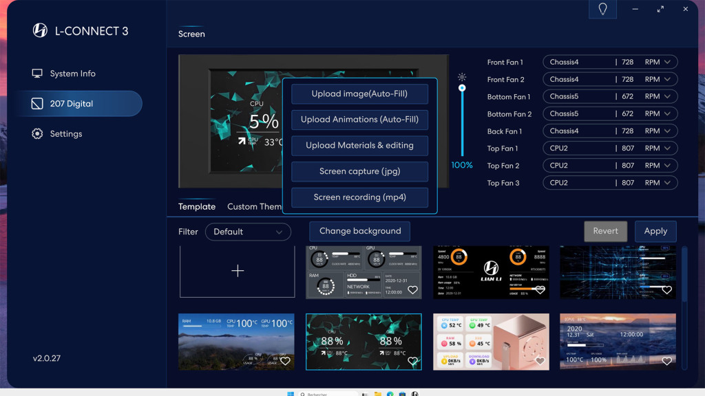Viewport: 705px width, 396px height.
Task: Open Settings via the gear icon
Action: tap(37, 134)
